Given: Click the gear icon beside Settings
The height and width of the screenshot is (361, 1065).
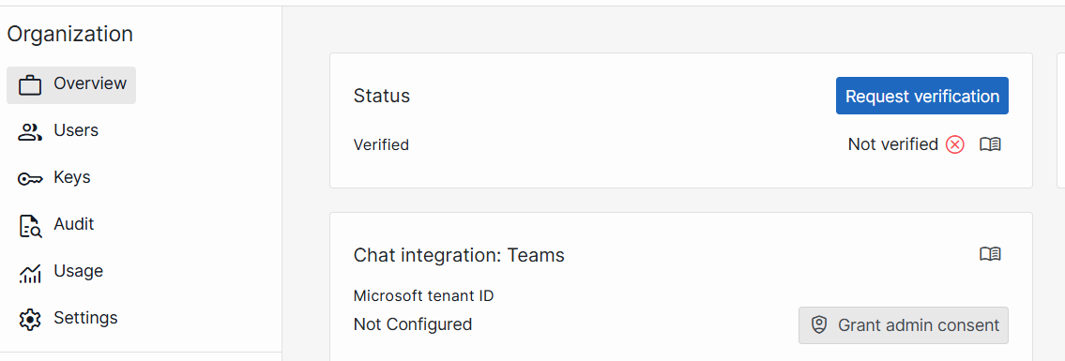Looking at the screenshot, I should tap(30, 319).
